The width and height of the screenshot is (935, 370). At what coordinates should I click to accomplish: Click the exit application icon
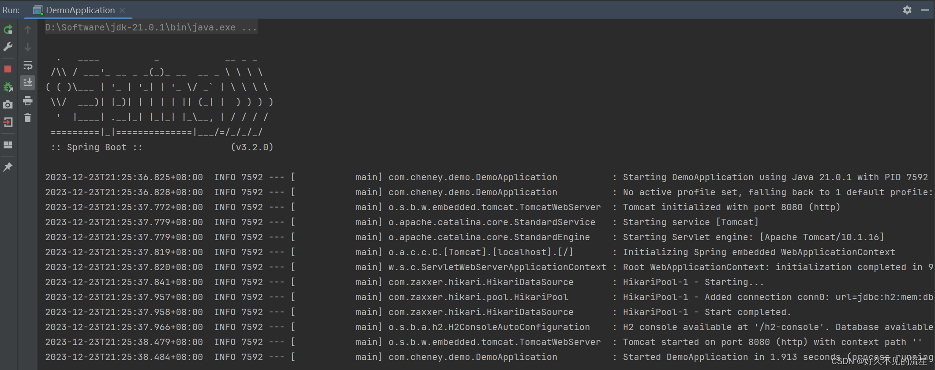pyautogui.click(x=8, y=122)
